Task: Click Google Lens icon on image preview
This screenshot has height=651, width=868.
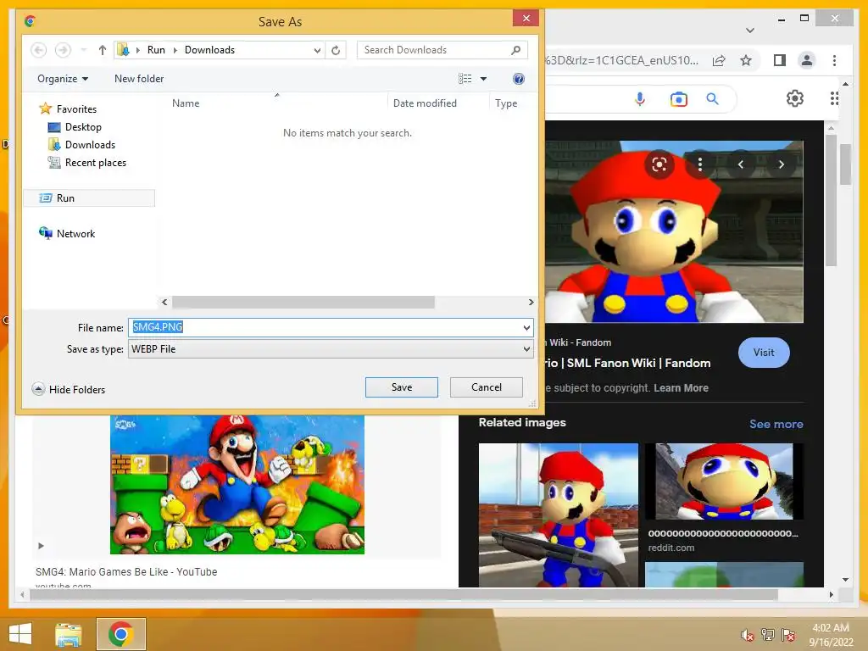Action: click(659, 164)
